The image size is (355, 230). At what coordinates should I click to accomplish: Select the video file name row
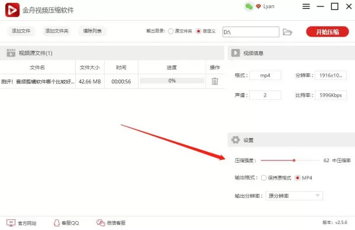coord(38,81)
